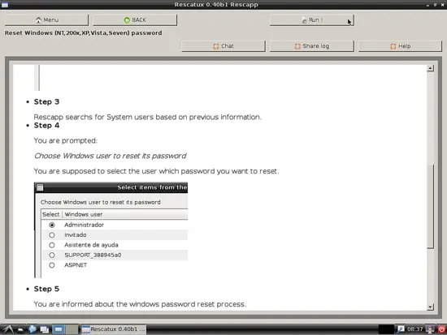Click the Step 5 heading
This screenshot has height=335, width=447.
coord(46,289)
